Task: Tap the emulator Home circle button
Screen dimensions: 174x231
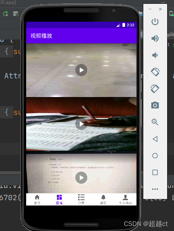Action: coord(155,156)
